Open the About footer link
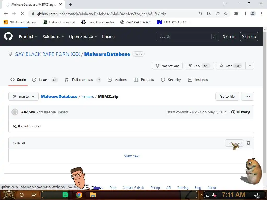The width and height of the screenshot is (267, 200). pos(212,187)
